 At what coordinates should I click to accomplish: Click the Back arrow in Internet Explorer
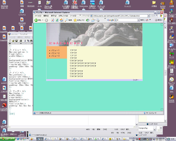(36, 20)
